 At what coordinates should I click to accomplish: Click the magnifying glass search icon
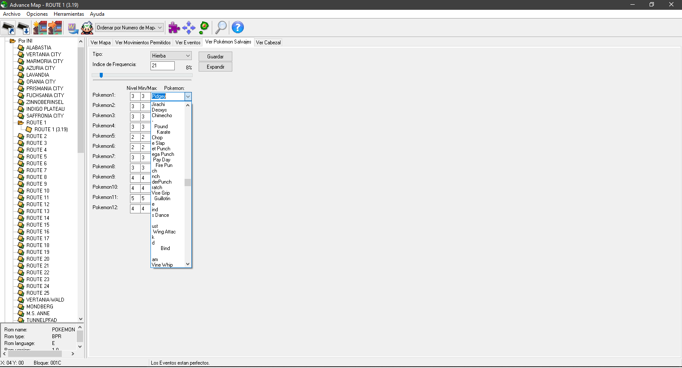coord(221,28)
